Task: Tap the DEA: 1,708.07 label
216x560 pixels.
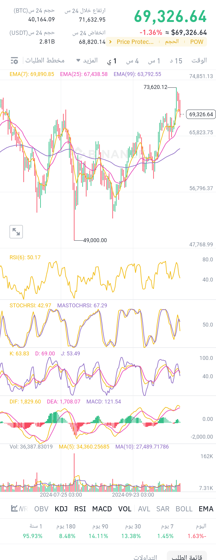Action: [x=64, y=402]
